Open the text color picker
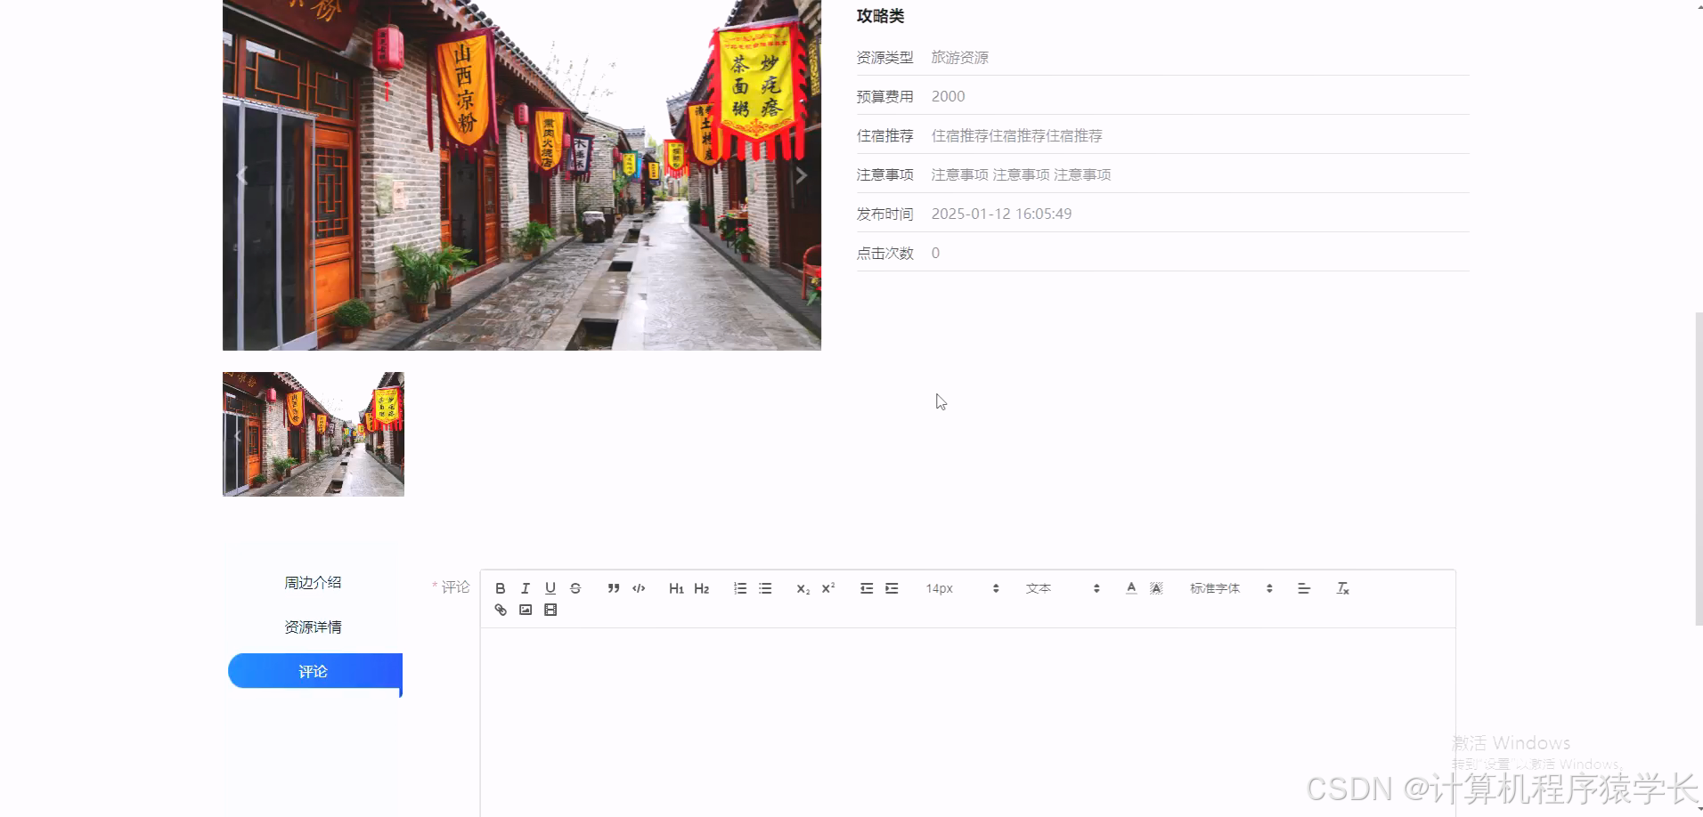The image size is (1703, 817). coord(1131,588)
